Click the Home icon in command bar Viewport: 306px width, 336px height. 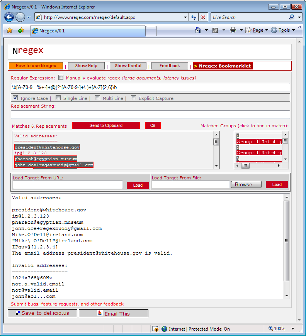click(x=198, y=30)
